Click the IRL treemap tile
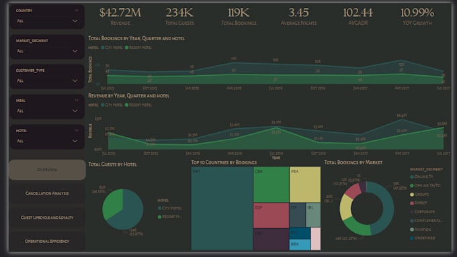Viewport: 457px width, 257px height. [313, 215]
